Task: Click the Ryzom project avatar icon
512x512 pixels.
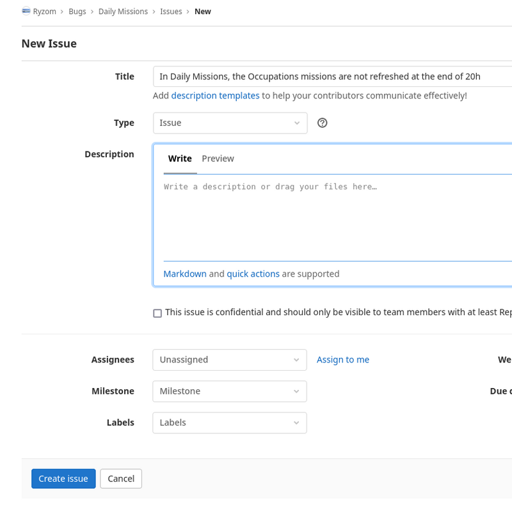Action: click(x=26, y=12)
